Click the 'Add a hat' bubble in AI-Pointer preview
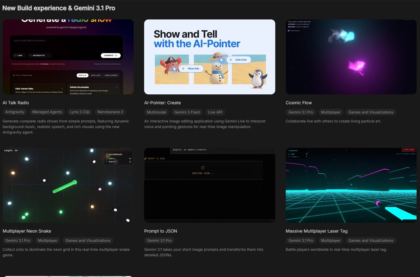The width and height of the screenshot is (420, 277). click(x=239, y=60)
